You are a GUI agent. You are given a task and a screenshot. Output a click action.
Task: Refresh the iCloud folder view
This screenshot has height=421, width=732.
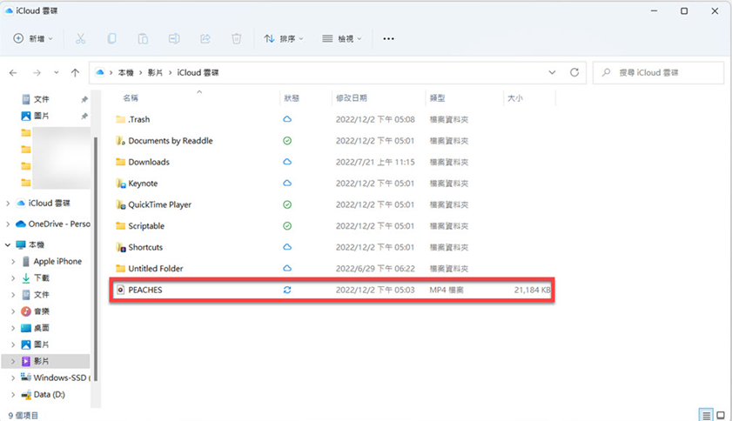pos(574,72)
